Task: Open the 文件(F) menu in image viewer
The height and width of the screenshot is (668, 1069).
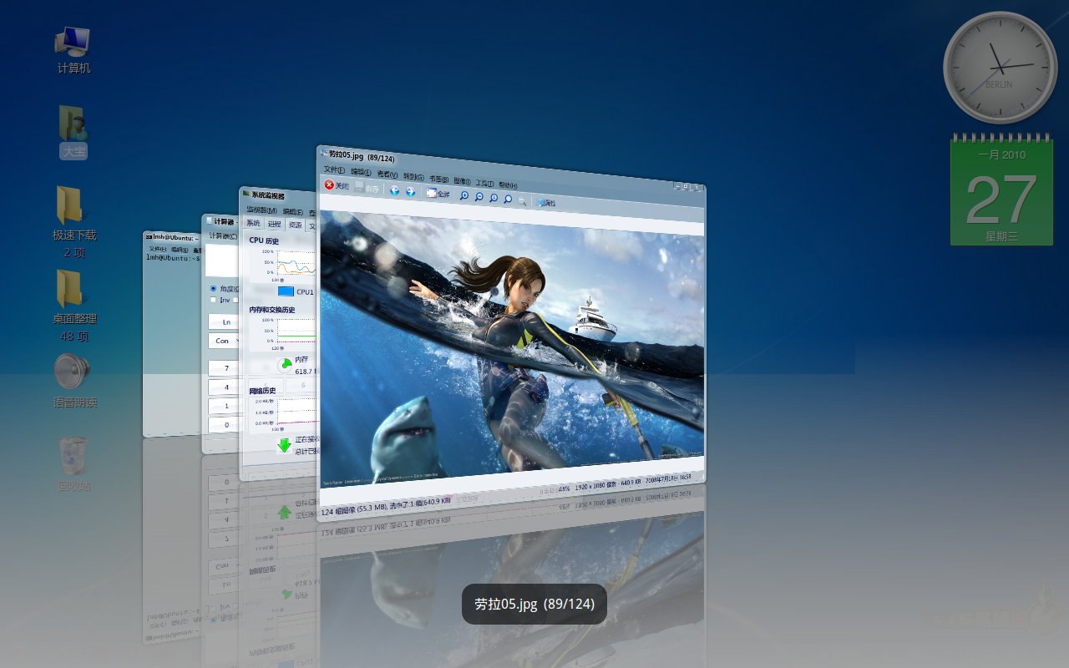Action: [334, 170]
